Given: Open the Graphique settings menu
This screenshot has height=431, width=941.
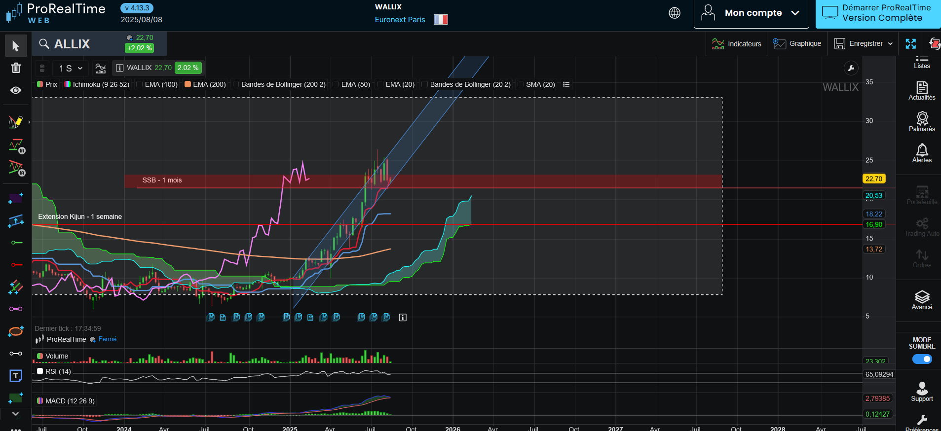Looking at the screenshot, I should pos(797,44).
